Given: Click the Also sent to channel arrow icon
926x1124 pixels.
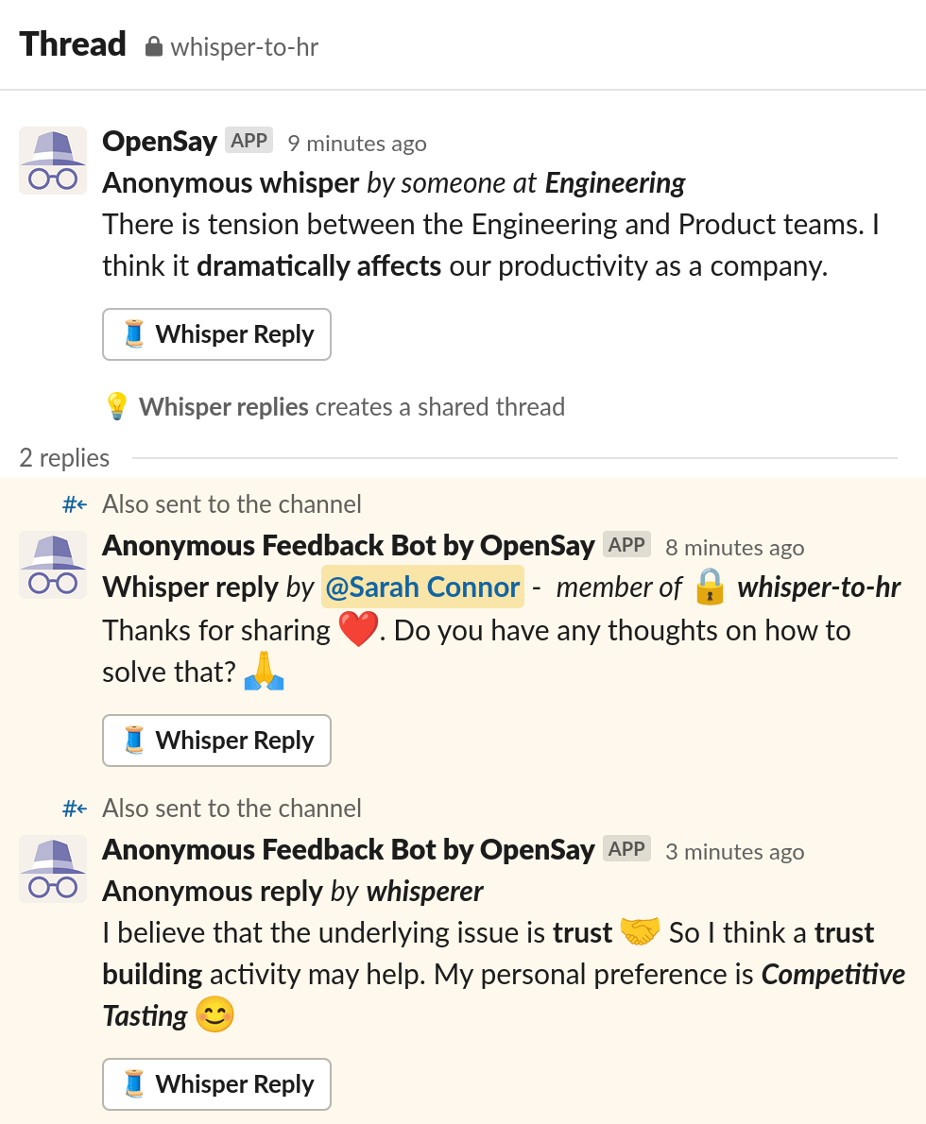Looking at the screenshot, I should click(x=74, y=503).
